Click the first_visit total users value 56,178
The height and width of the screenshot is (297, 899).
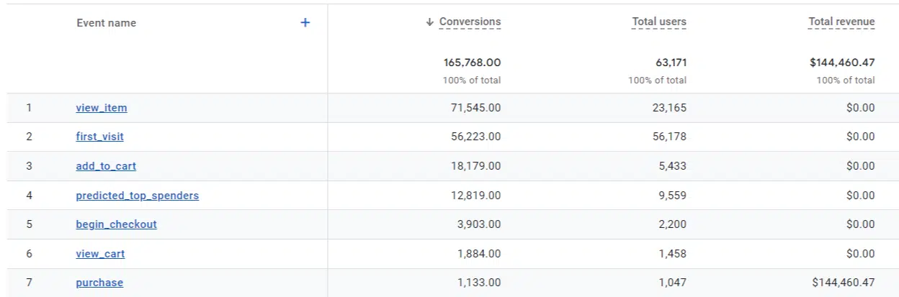[x=669, y=137]
